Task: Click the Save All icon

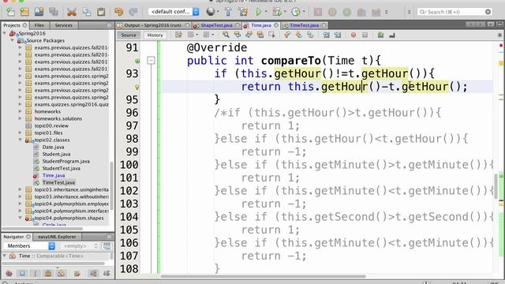Action: click(x=54, y=13)
